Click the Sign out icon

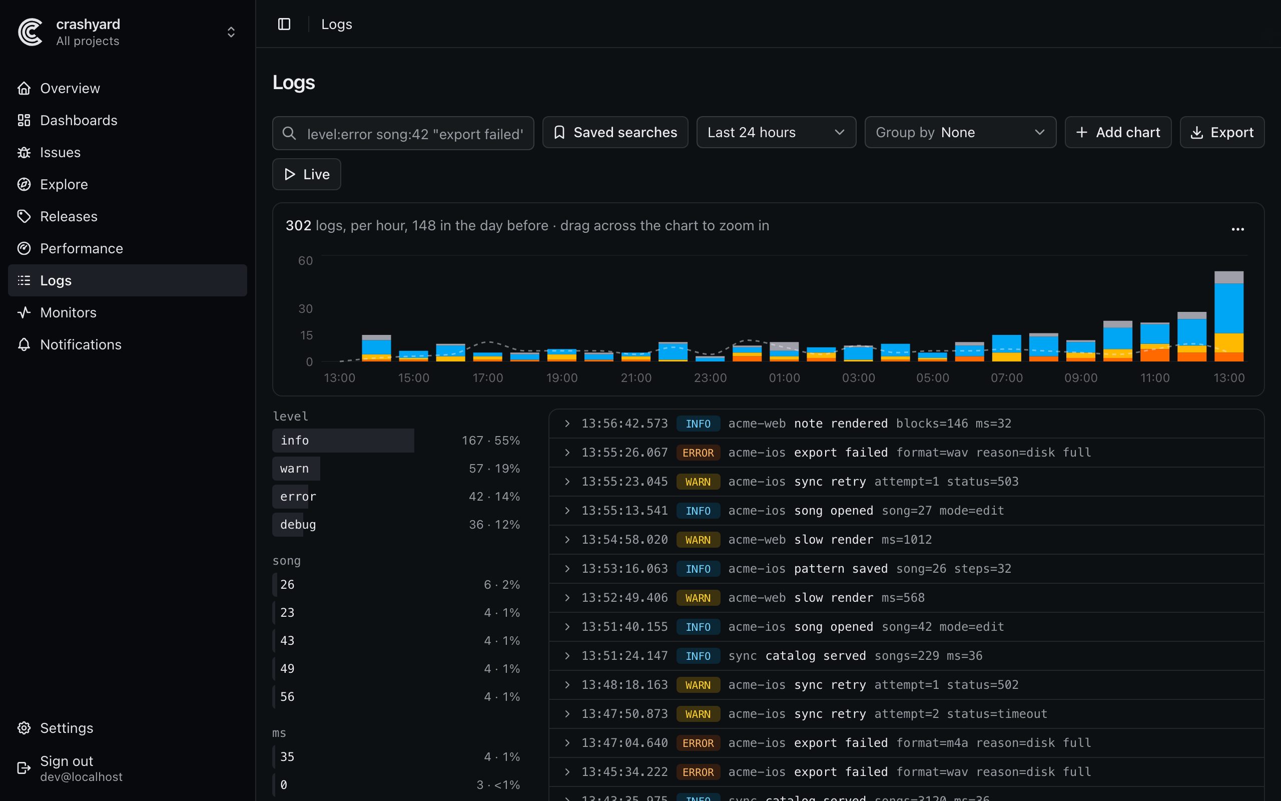click(x=24, y=768)
